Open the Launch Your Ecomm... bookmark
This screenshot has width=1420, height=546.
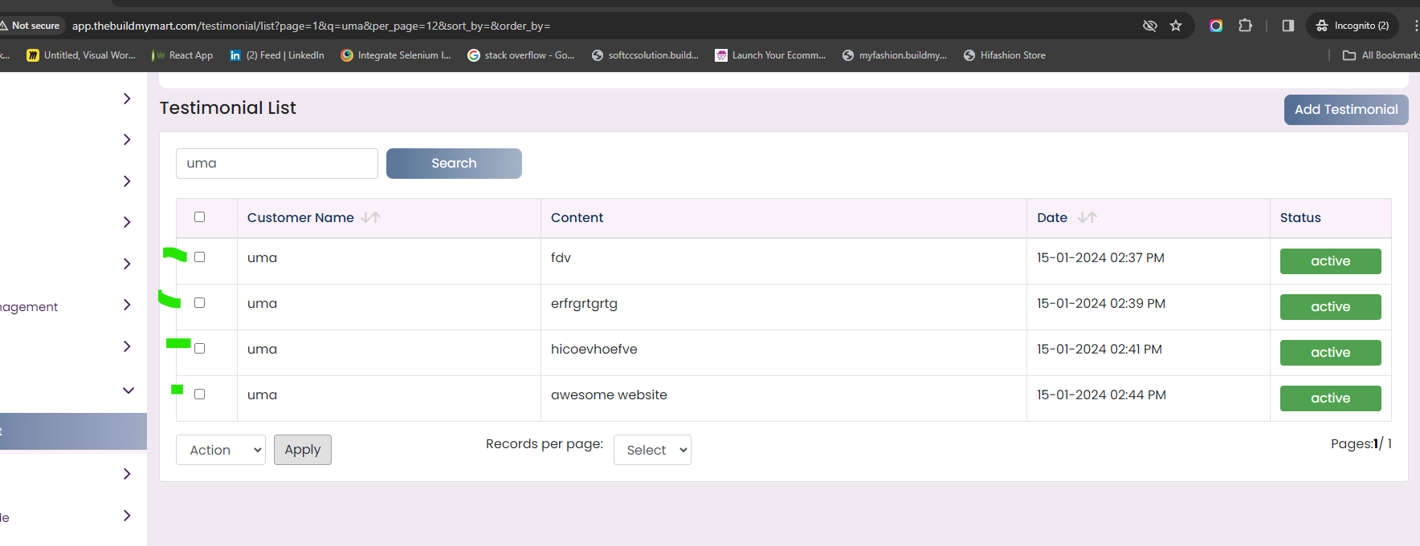[770, 55]
